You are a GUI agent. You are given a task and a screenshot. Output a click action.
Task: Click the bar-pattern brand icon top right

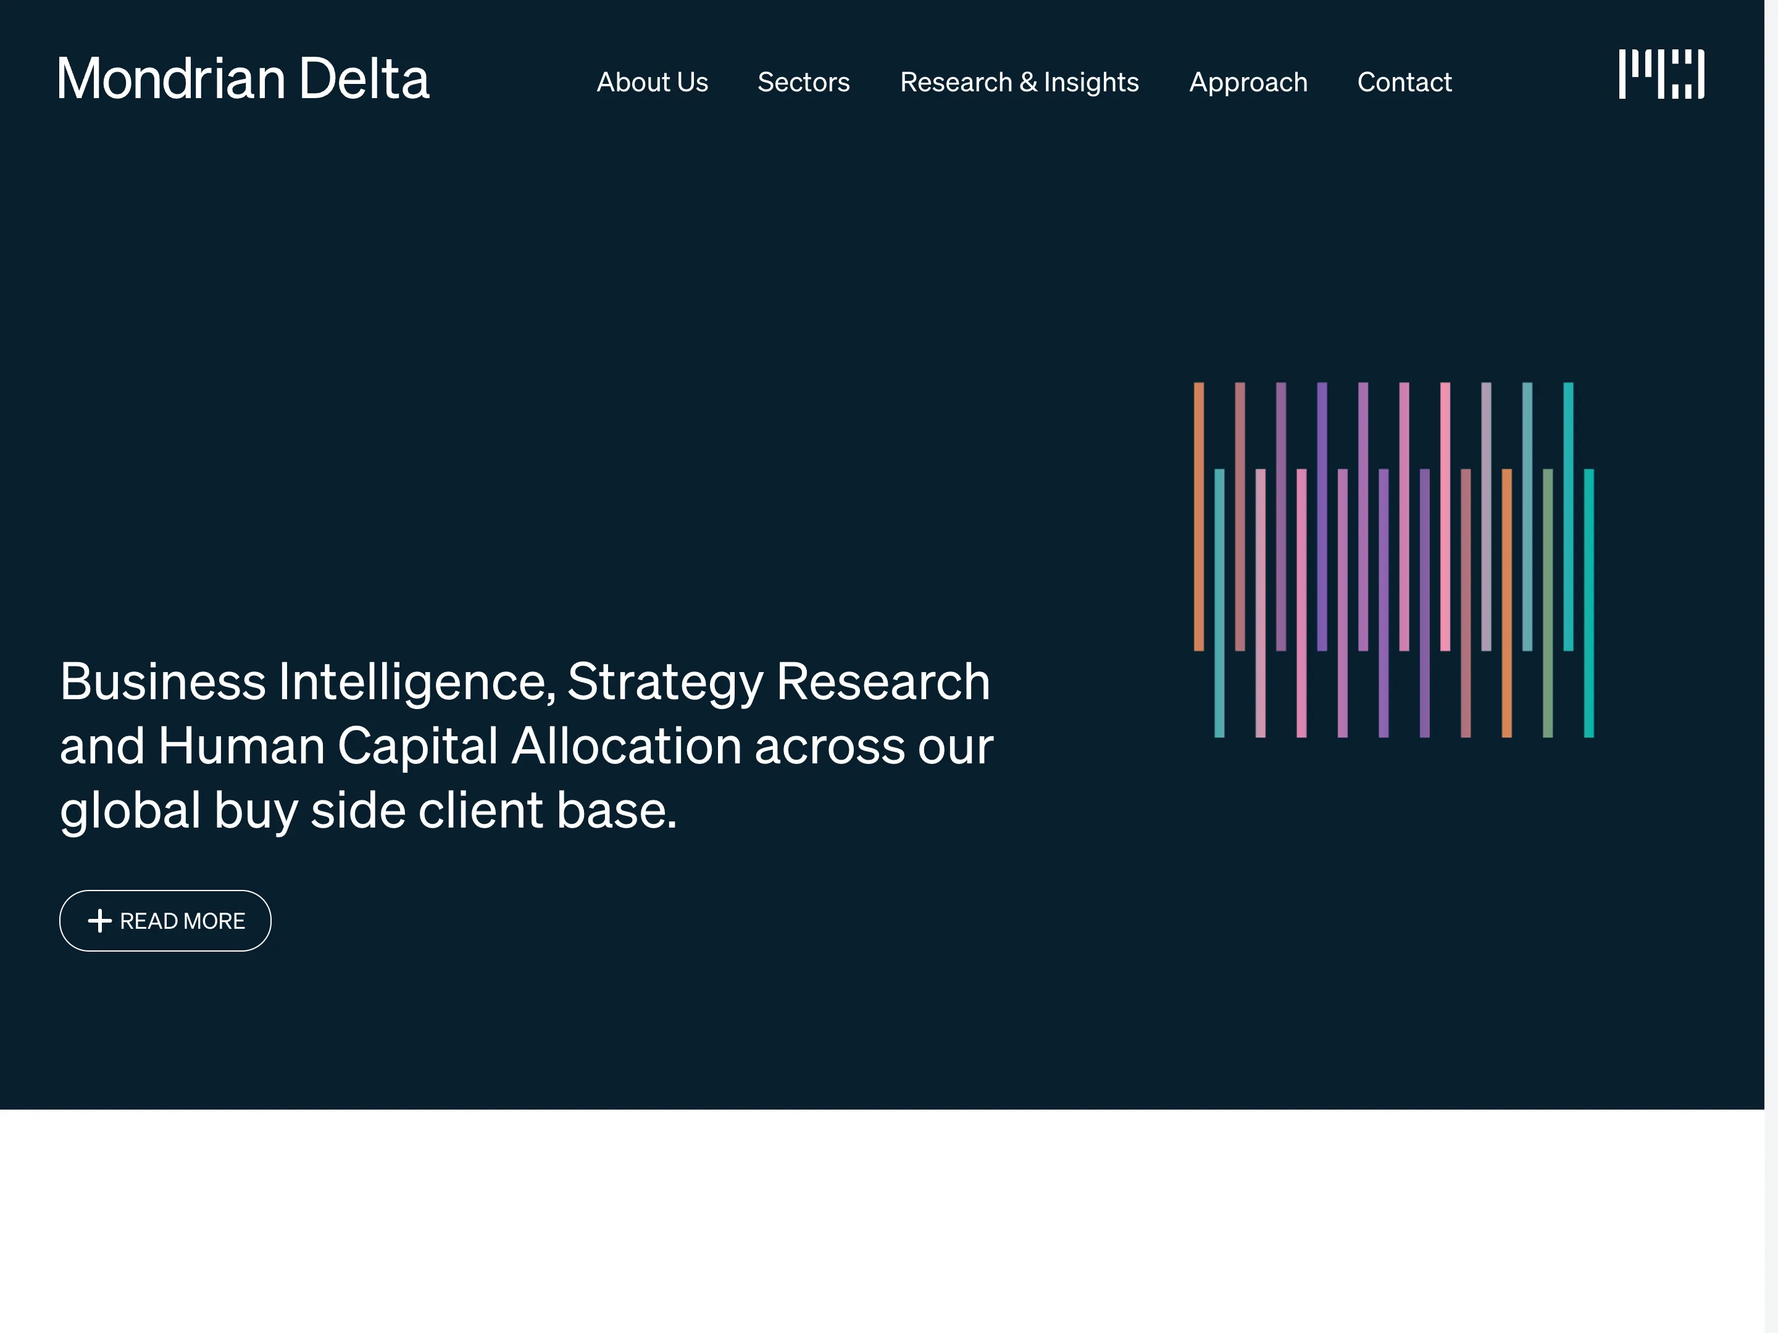click(1661, 74)
